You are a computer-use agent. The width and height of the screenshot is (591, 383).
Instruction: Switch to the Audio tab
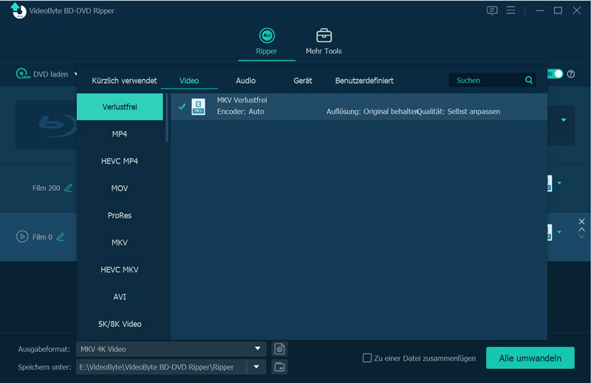pyautogui.click(x=246, y=81)
